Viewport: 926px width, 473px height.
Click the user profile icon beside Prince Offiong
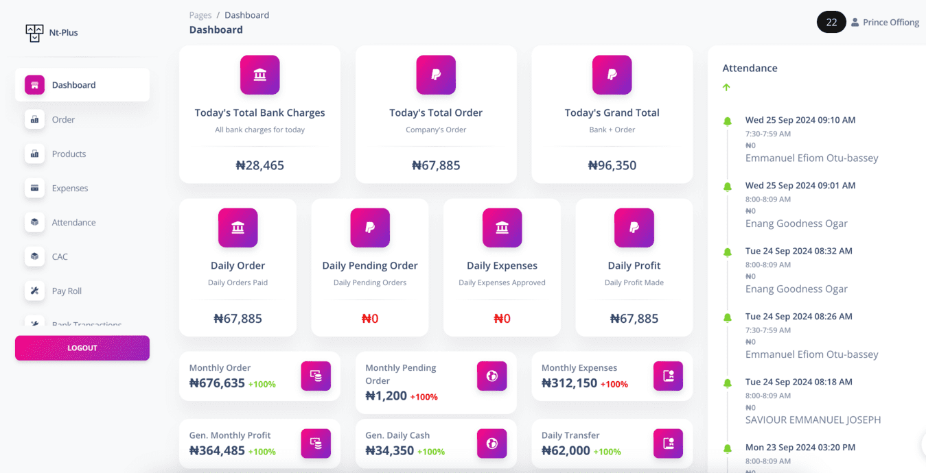pos(855,23)
